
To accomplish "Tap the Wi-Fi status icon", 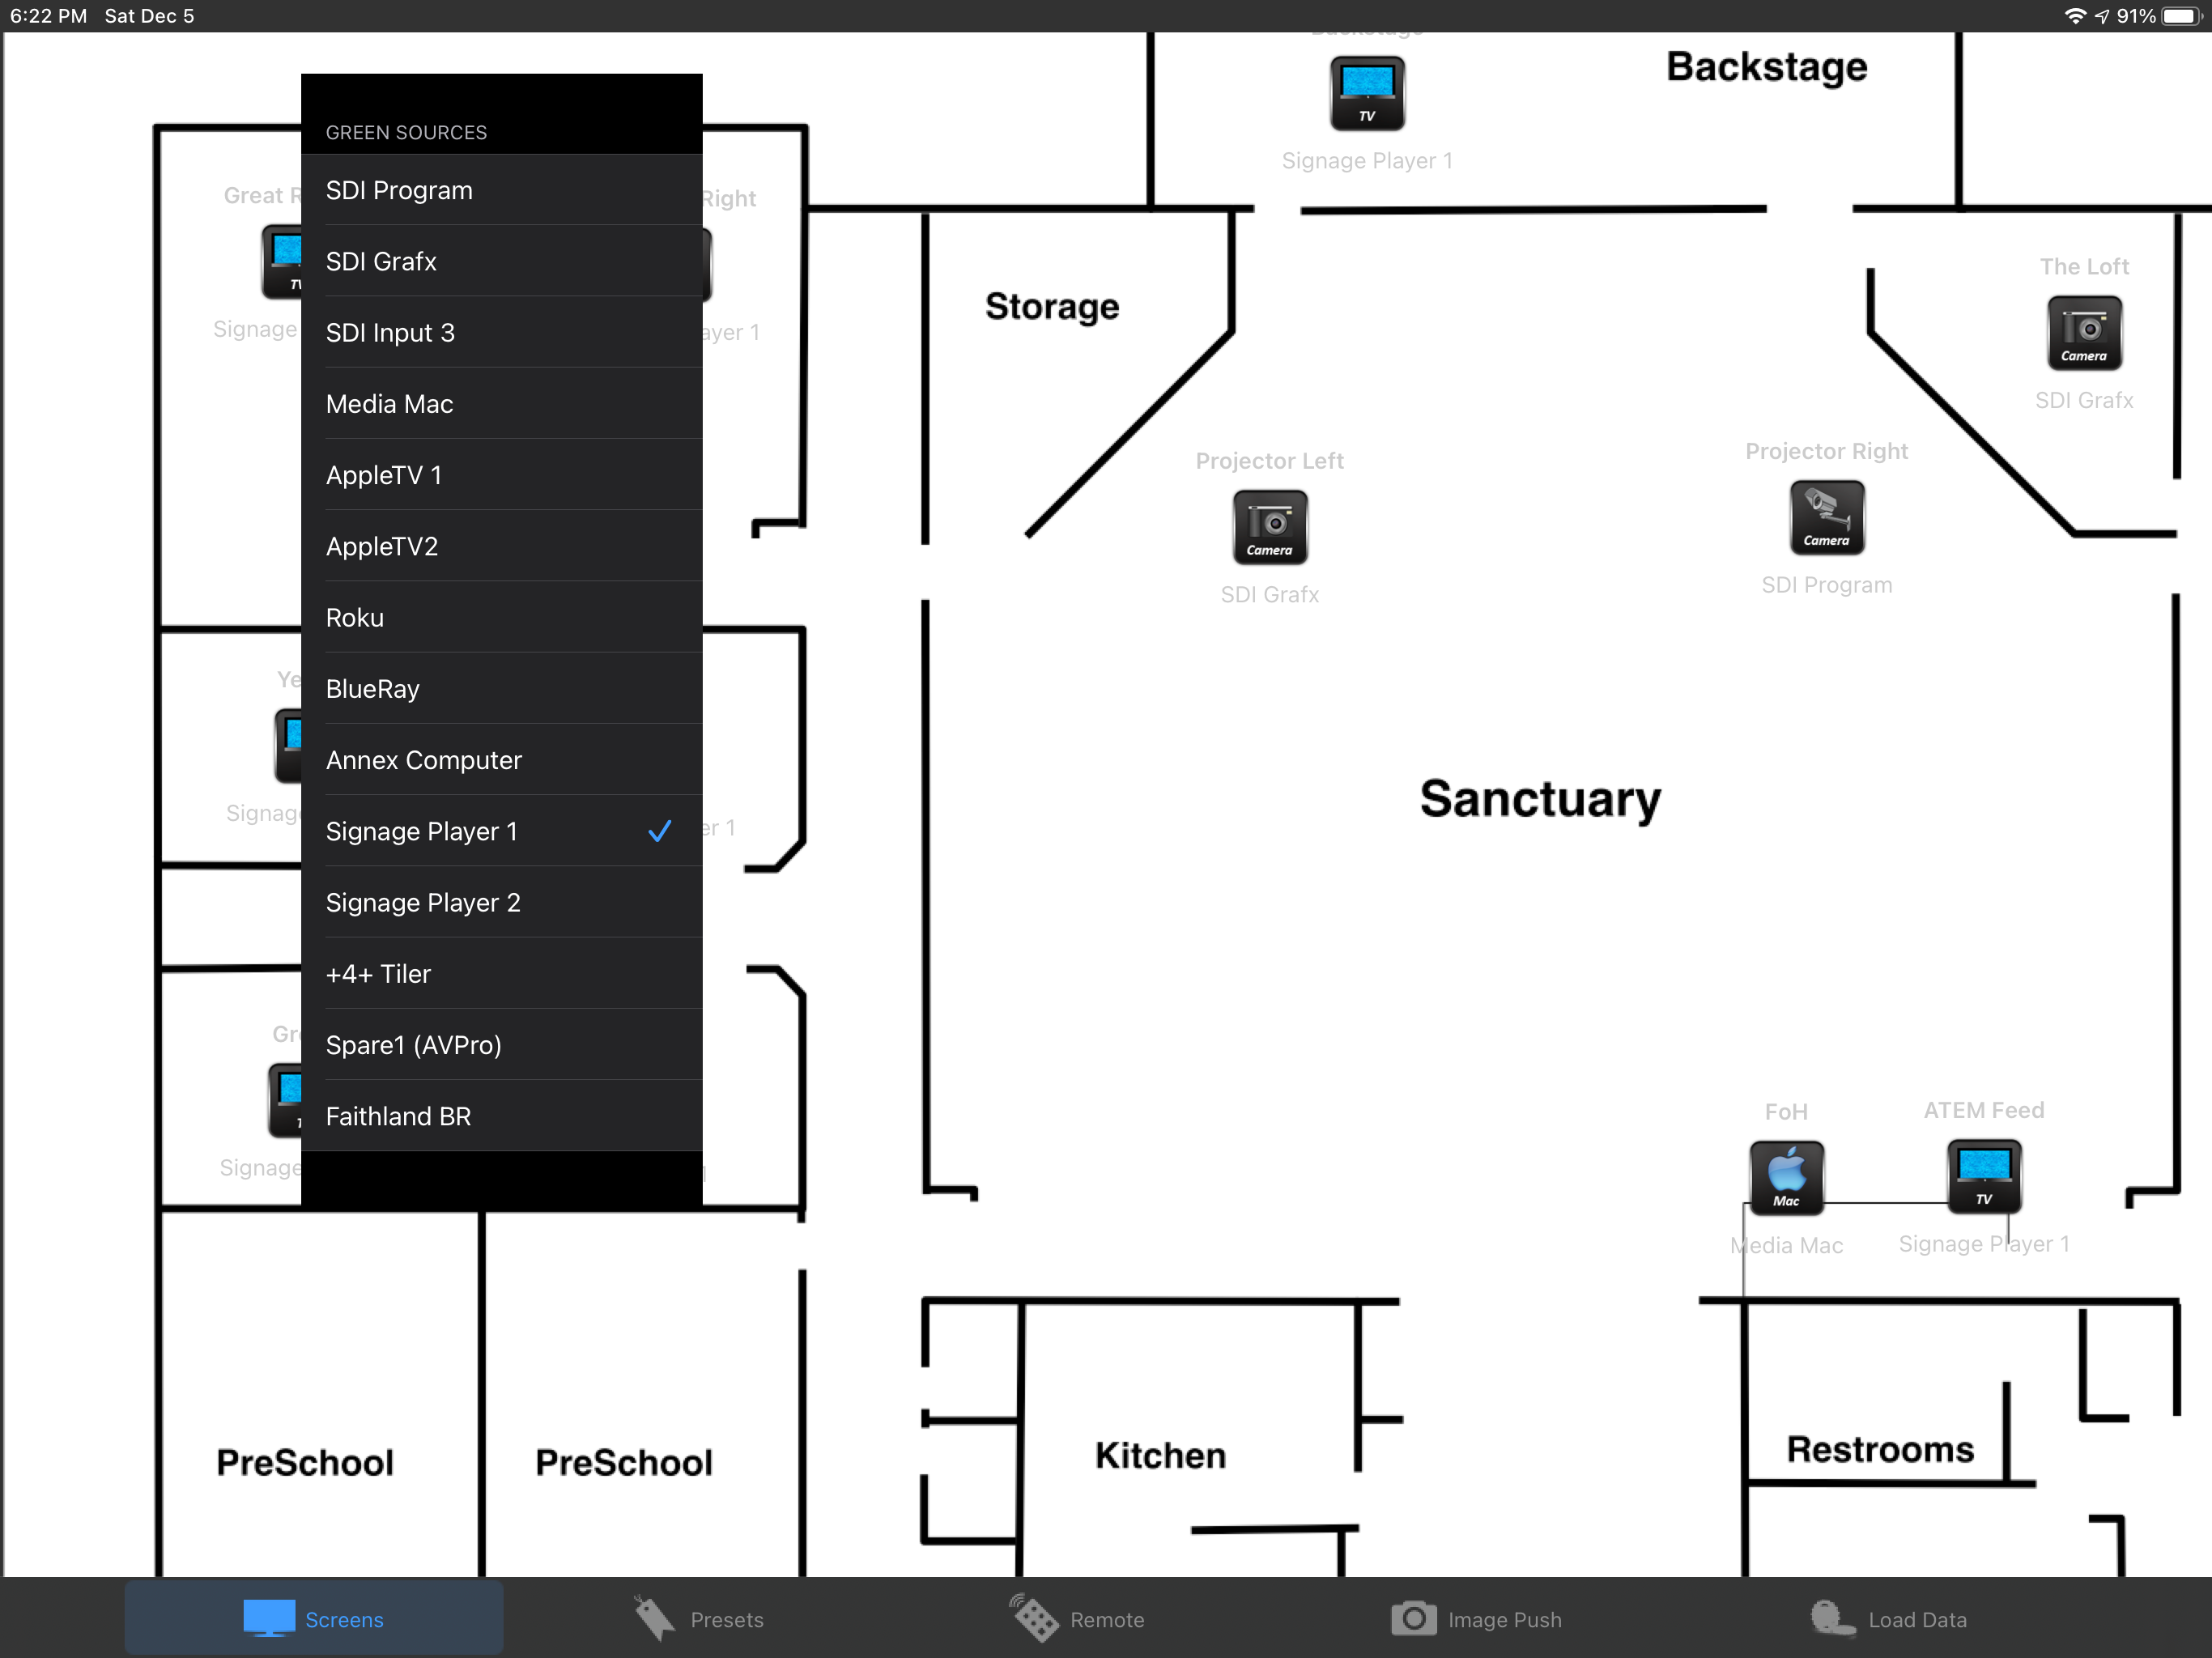I will 2075,16.
